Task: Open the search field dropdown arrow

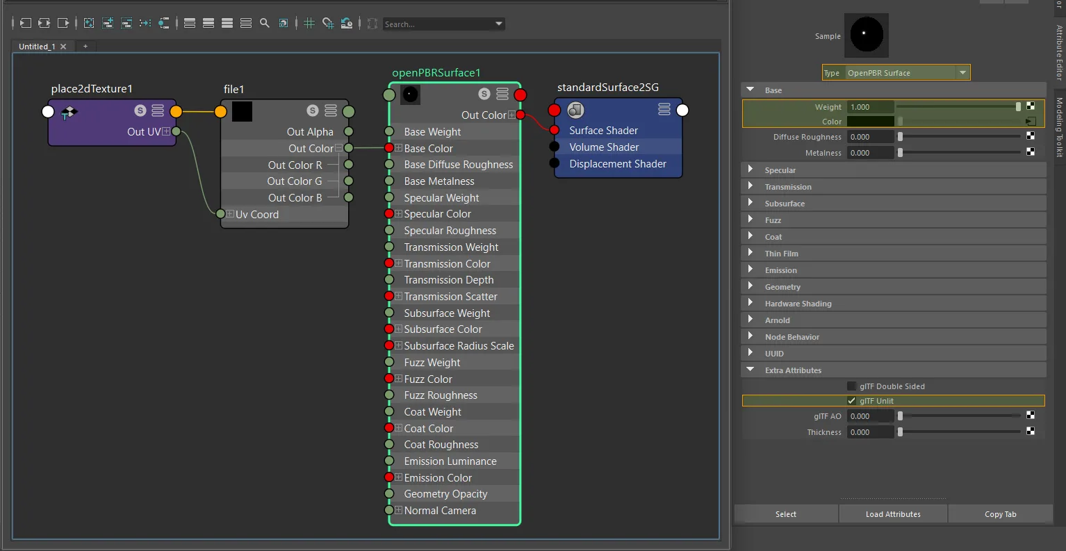Action: click(x=498, y=24)
